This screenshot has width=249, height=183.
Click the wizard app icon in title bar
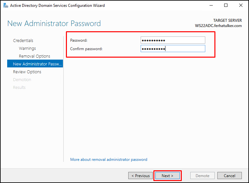point(6,6)
